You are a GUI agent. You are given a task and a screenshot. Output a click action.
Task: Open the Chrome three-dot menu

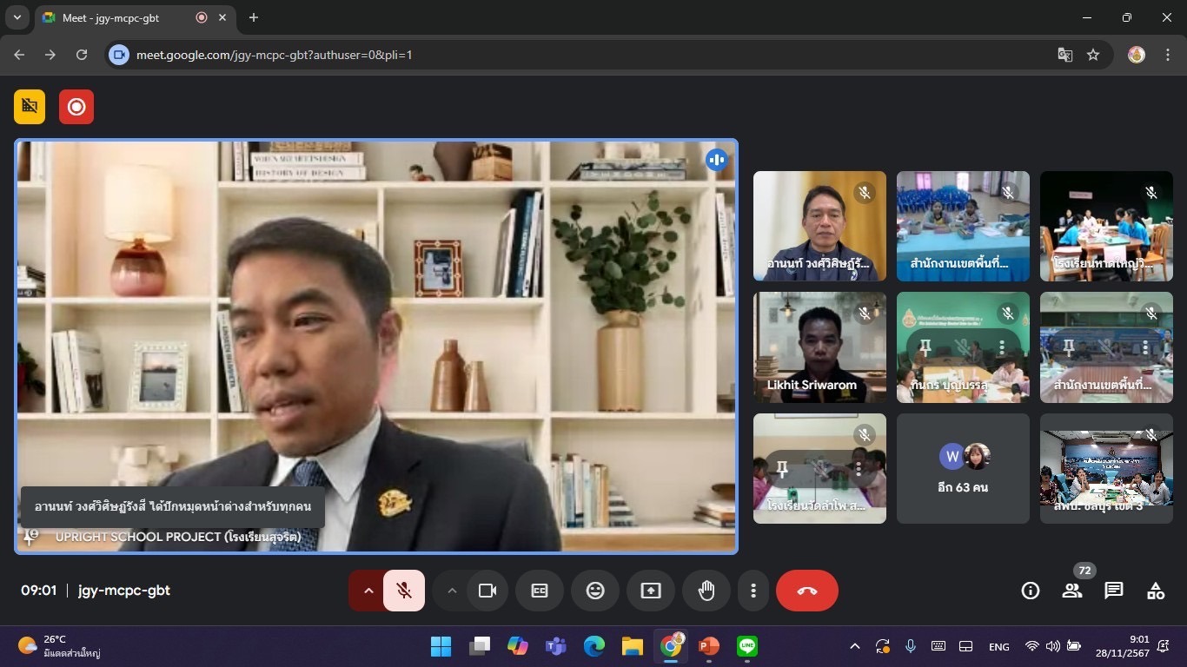pos(1168,55)
